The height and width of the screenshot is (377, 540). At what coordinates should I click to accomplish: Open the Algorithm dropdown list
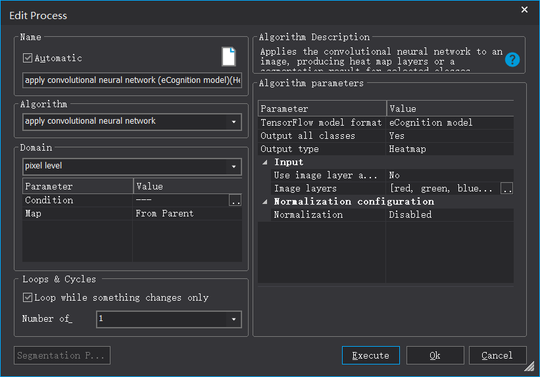tap(233, 122)
